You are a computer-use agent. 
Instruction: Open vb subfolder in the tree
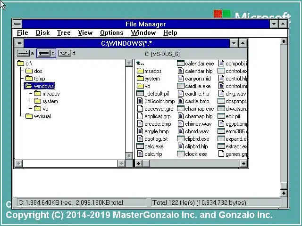pyautogui.click(x=41, y=109)
